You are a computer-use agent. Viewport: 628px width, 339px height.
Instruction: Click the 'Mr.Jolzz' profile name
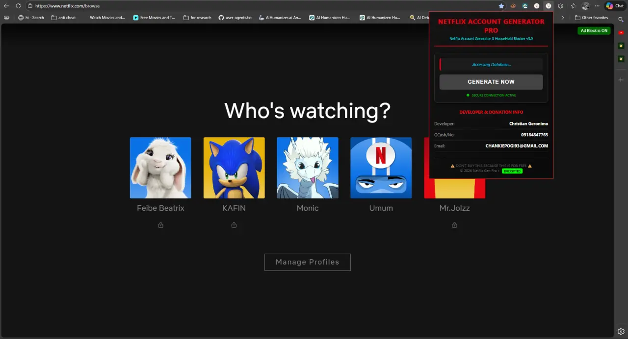coord(454,208)
